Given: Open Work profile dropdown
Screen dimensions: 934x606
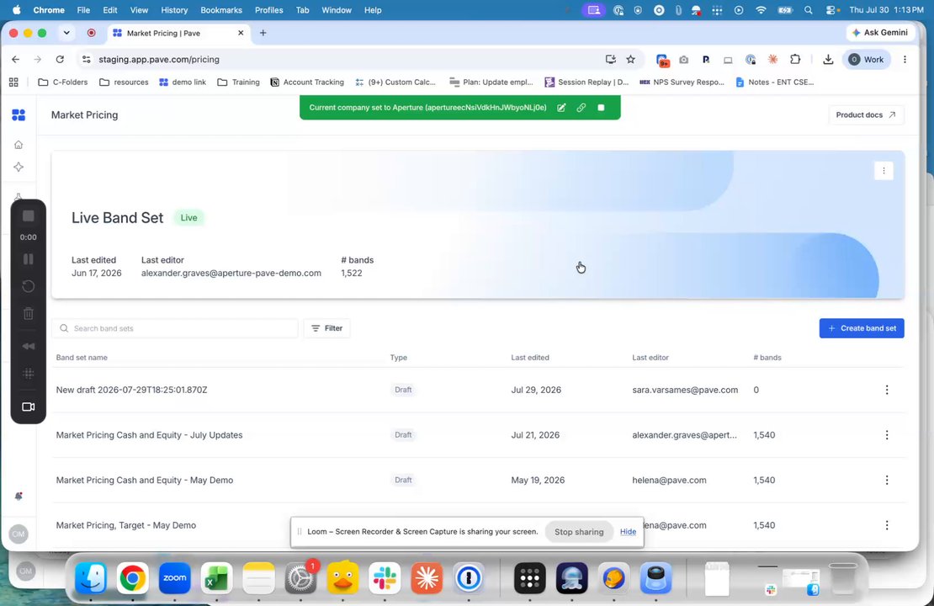Looking at the screenshot, I should [x=866, y=59].
